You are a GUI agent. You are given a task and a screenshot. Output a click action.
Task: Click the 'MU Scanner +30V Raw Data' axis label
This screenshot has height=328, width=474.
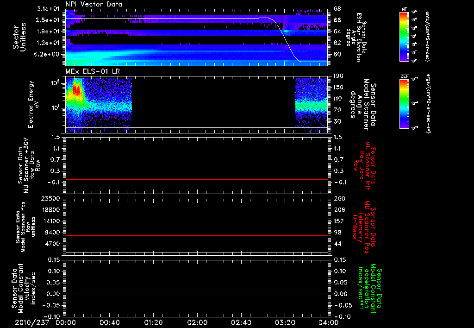tap(29, 165)
